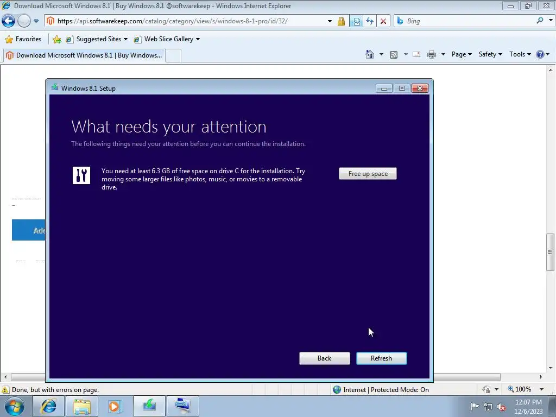Open the Safety menu
The width and height of the screenshot is (556, 417).
coord(490,54)
